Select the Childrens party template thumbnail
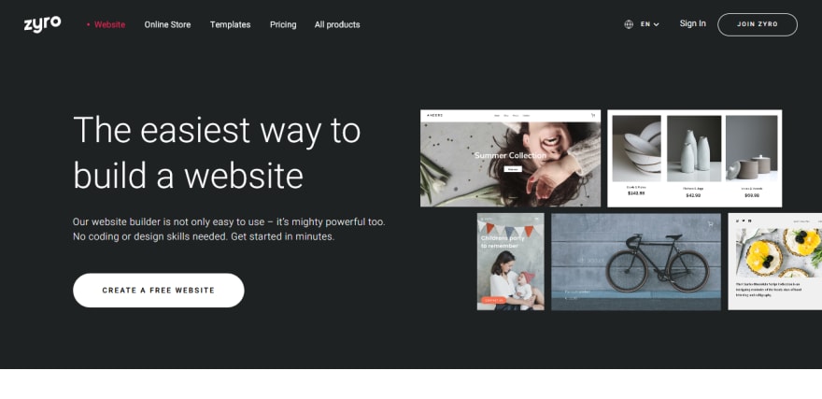The width and height of the screenshot is (822, 399). [511, 262]
